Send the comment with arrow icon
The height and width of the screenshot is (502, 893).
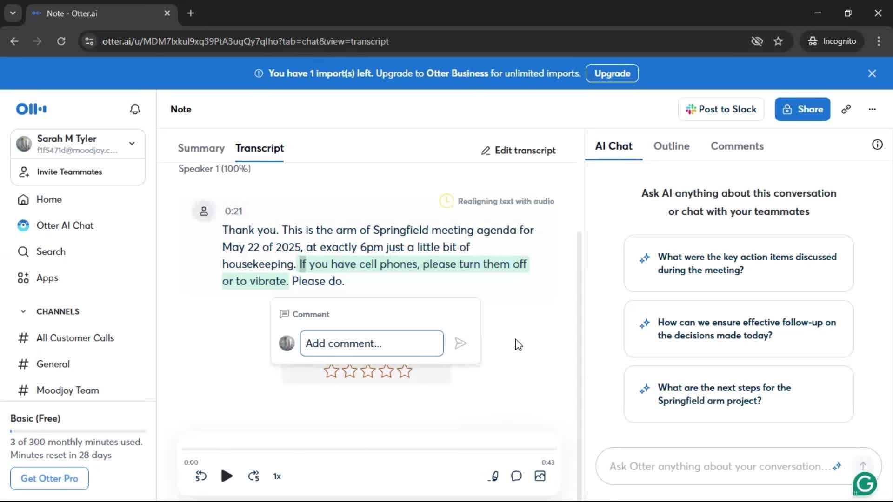coord(460,343)
